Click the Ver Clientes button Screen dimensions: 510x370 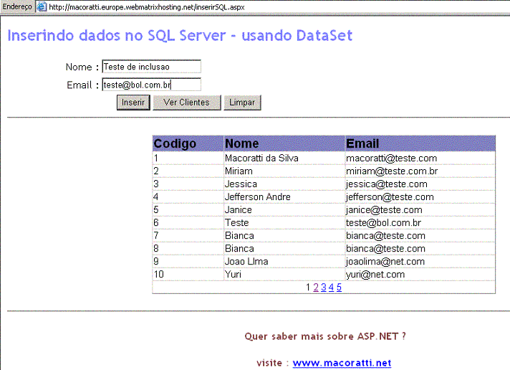[x=187, y=103]
